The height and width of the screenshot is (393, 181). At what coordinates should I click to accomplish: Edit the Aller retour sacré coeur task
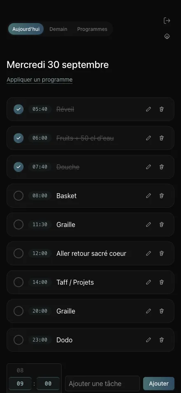pyautogui.click(x=149, y=253)
